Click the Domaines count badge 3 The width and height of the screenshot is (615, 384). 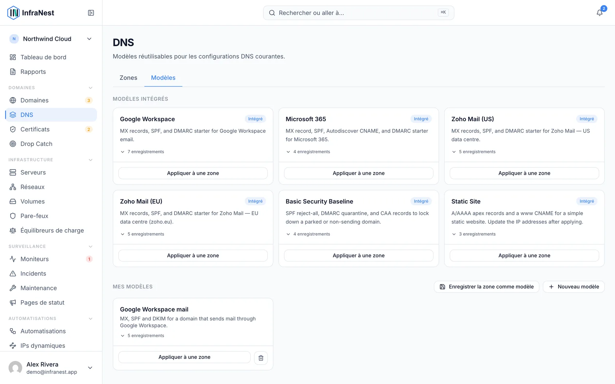[x=89, y=100]
